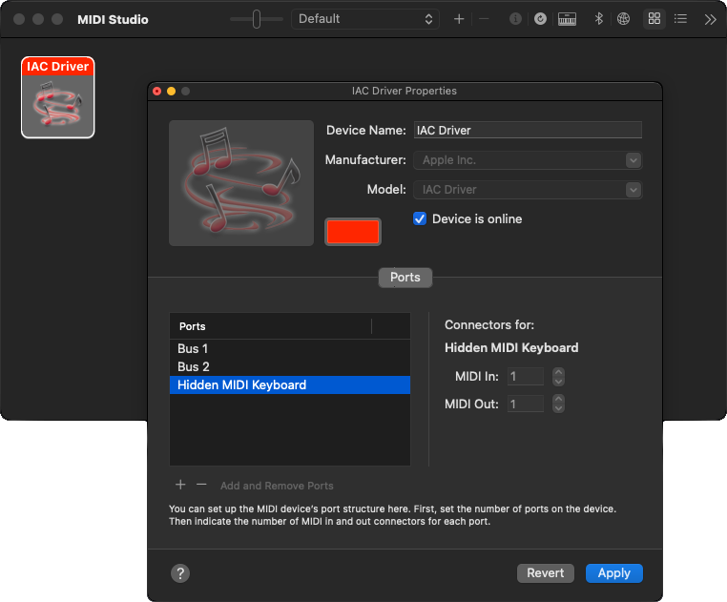Viewport: 727px width, 602px height.
Task: Click the Rescan MIDI icon in the toolbar
Action: tap(540, 19)
